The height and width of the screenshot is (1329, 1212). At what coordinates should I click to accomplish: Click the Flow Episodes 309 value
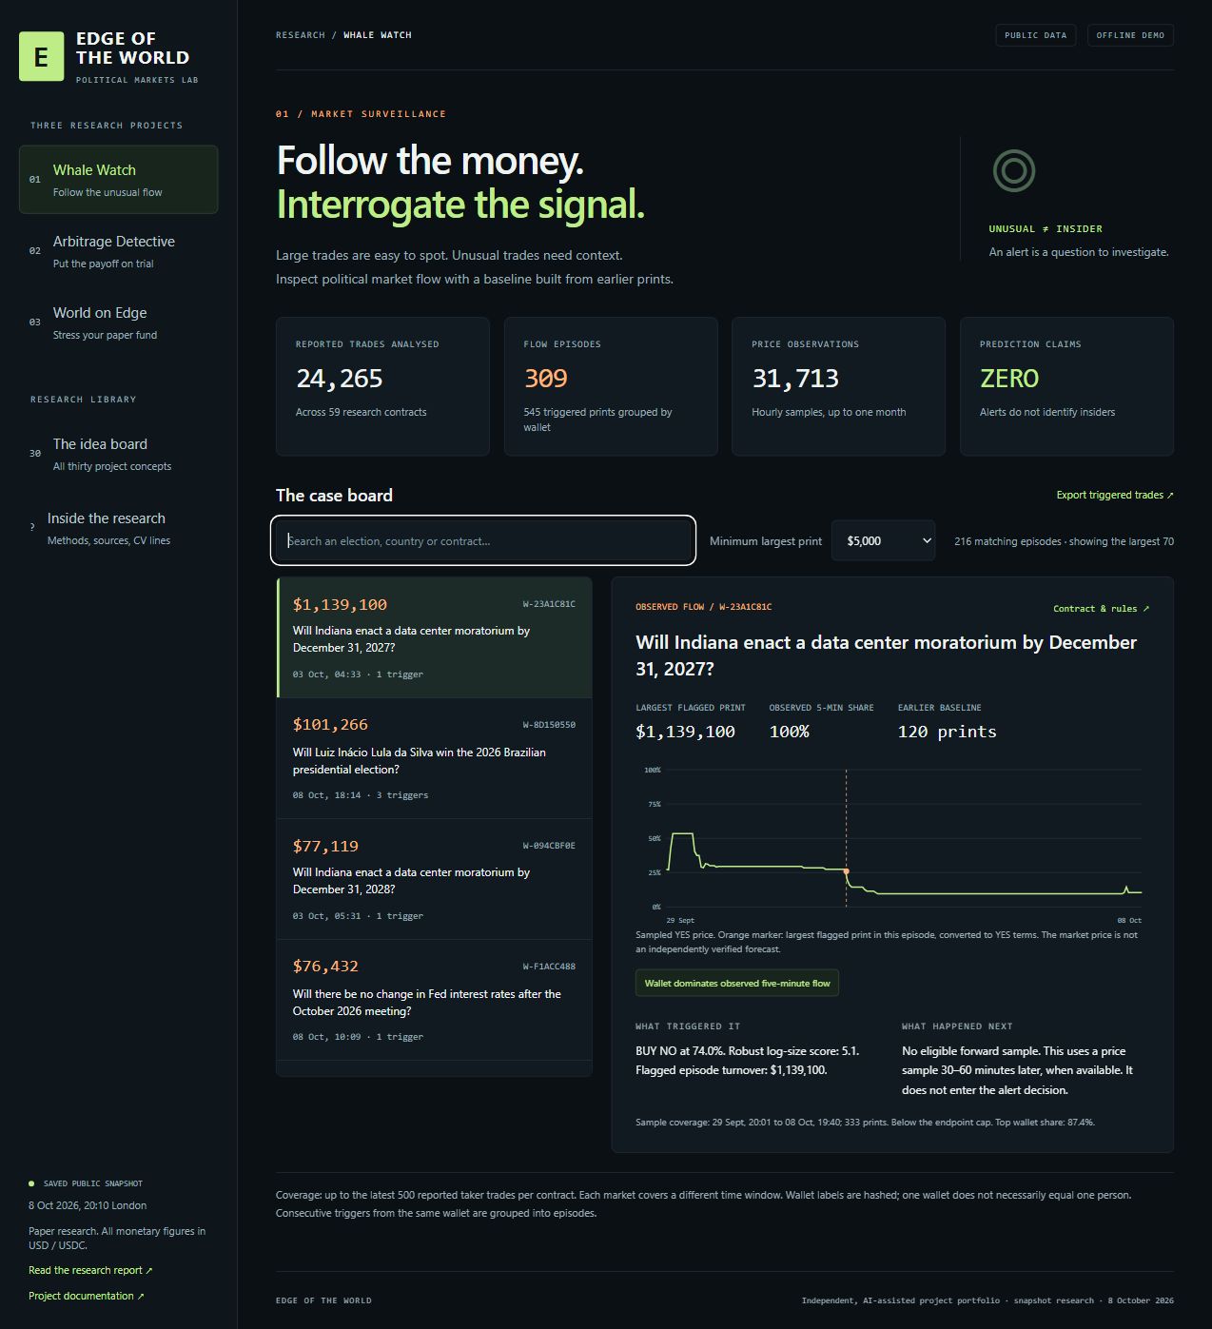pos(545,379)
